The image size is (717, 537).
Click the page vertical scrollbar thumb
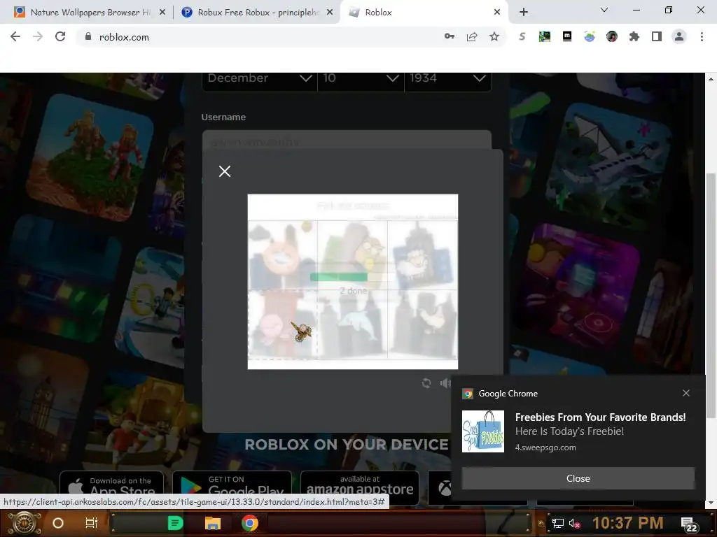tap(711, 295)
